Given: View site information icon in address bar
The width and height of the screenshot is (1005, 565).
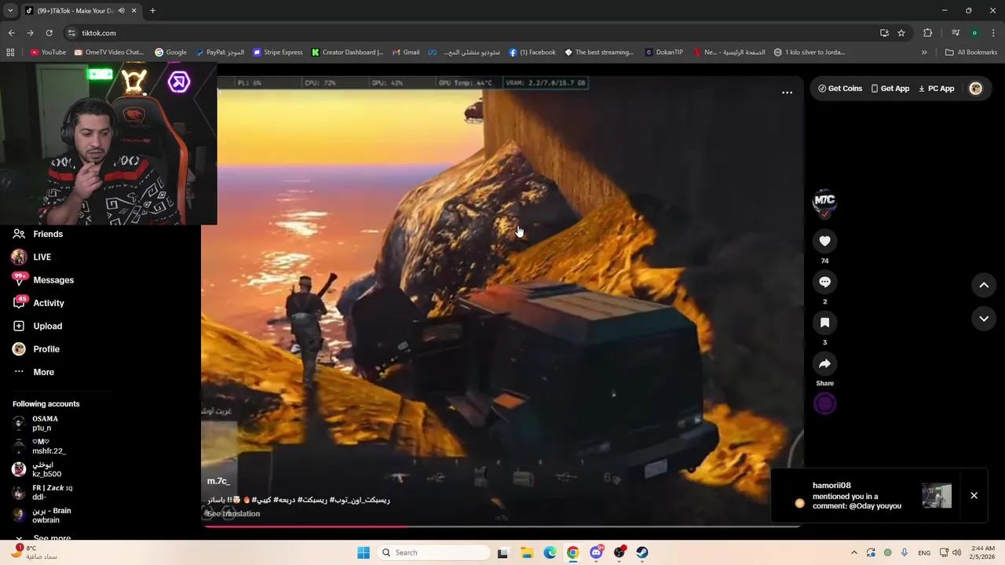Looking at the screenshot, I should 71,33.
